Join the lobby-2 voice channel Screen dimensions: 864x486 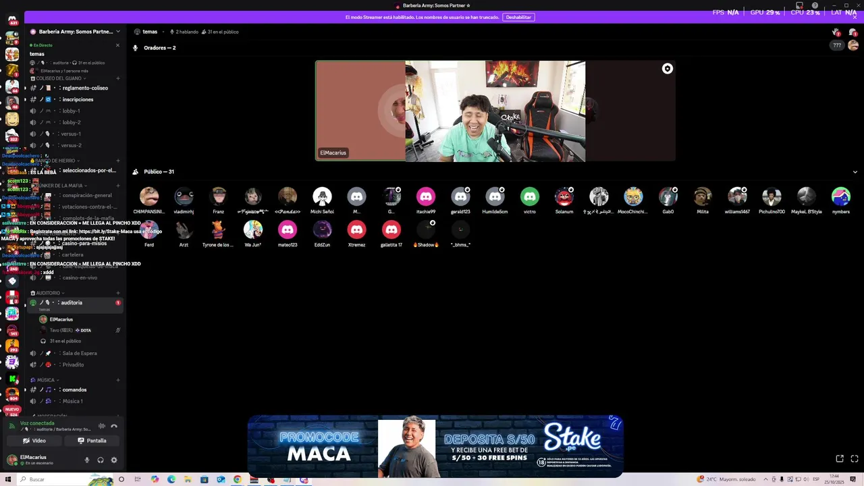point(74,122)
